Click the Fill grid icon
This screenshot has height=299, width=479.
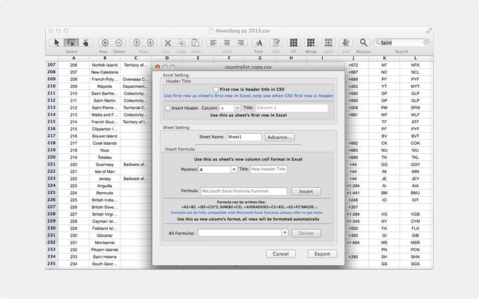(x=294, y=43)
